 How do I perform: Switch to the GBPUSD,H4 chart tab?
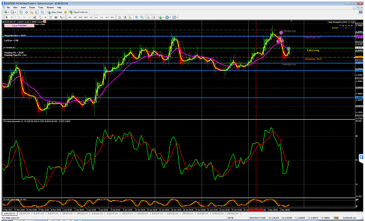[x=82, y=213]
